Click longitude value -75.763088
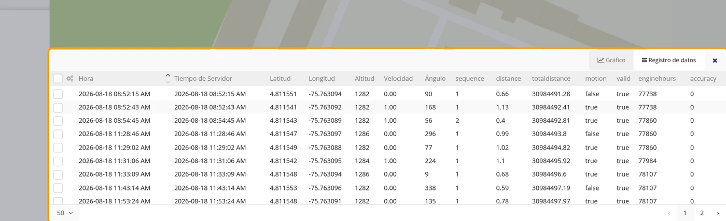 click(x=325, y=148)
